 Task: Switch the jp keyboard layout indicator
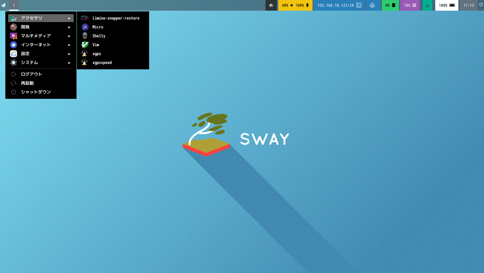coord(427,5)
